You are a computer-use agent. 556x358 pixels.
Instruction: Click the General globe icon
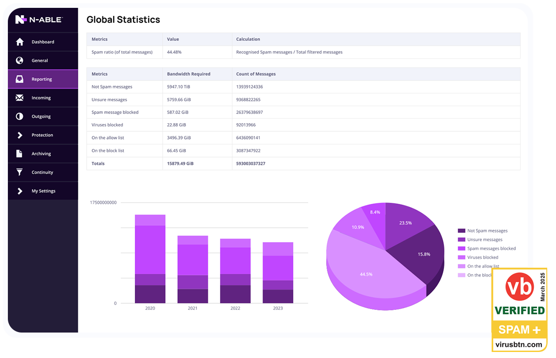(19, 61)
